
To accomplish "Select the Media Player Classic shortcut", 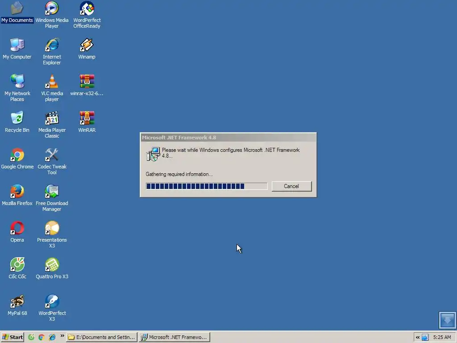I will coord(52,125).
